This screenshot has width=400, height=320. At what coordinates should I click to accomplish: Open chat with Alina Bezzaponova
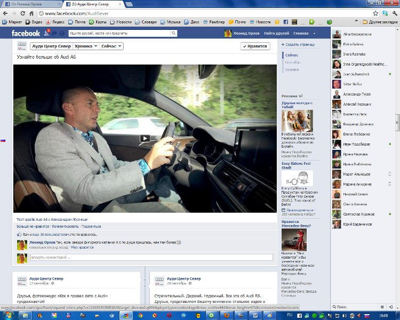(362, 34)
